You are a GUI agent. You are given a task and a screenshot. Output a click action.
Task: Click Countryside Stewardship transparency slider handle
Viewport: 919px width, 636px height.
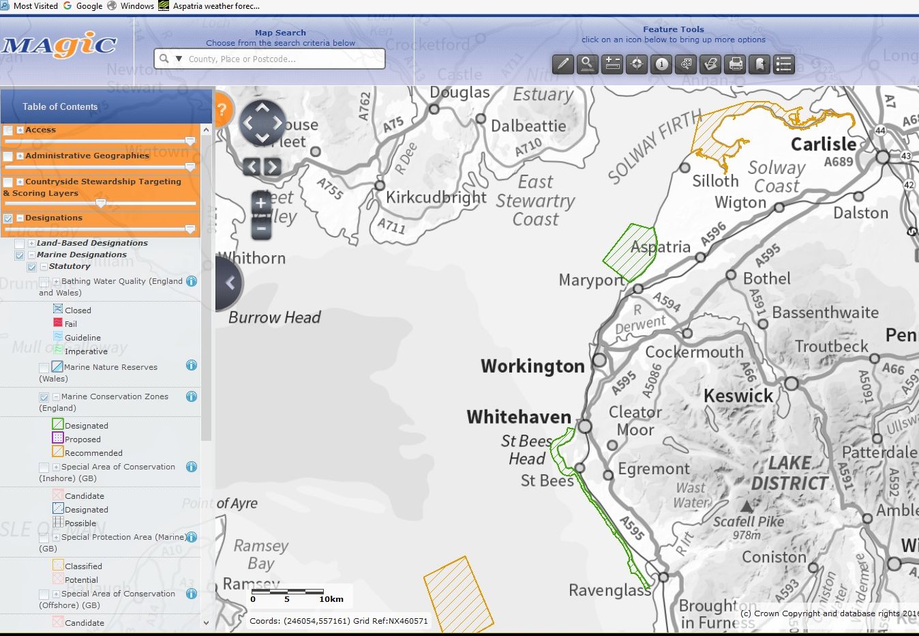point(101,203)
